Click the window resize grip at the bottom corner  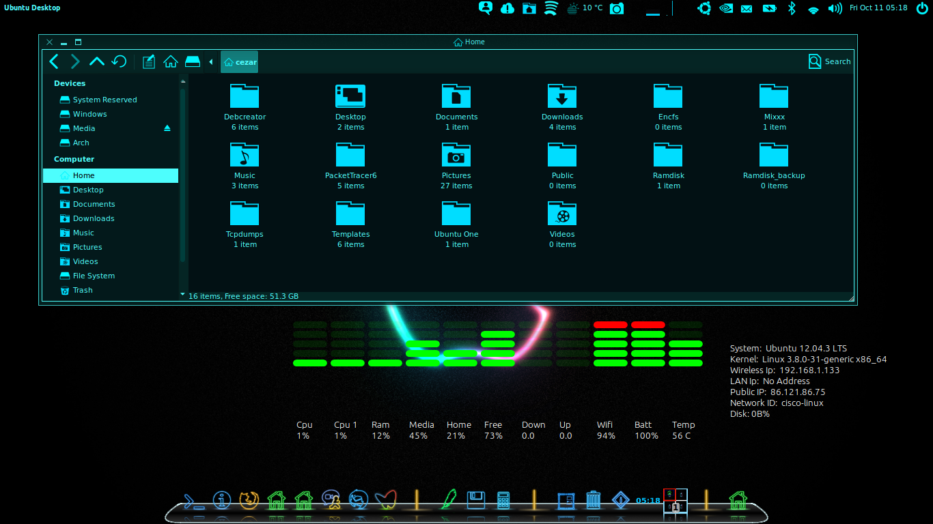pos(851,297)
